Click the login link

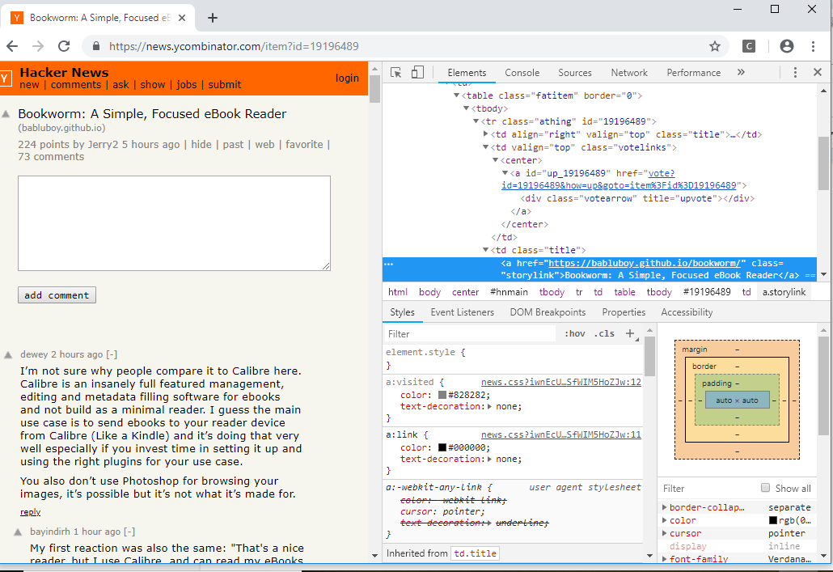(x=347, y=78)
